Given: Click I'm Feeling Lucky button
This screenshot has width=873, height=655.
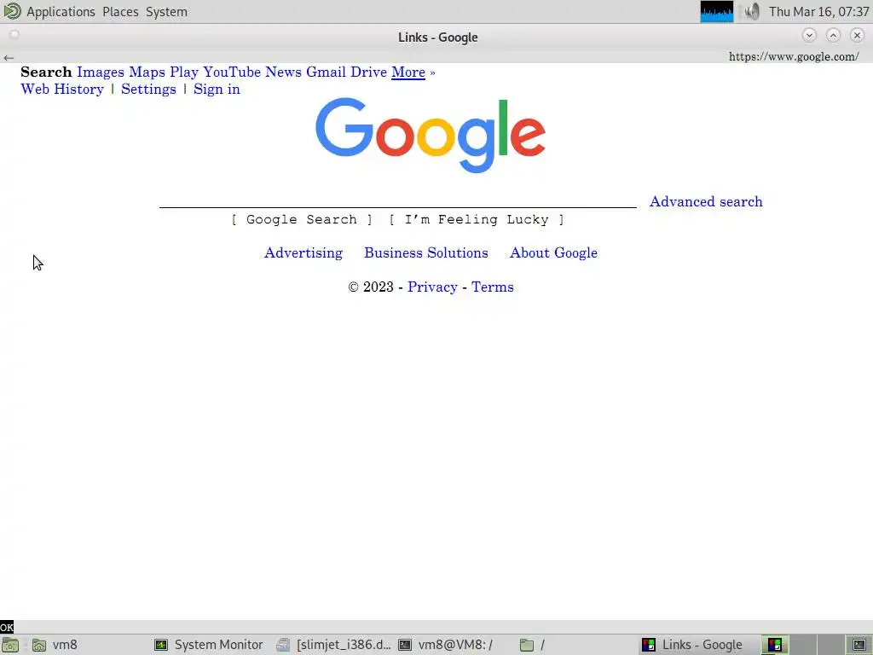Looking at the screenshot, I should [x=476, y=219].
